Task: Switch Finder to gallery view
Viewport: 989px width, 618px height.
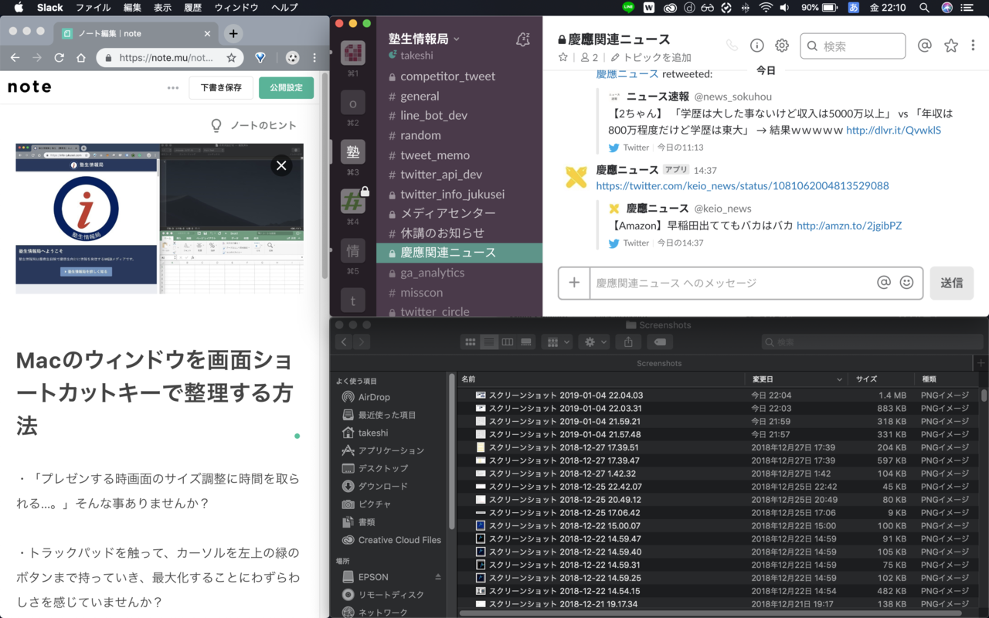Action: pyautogui.click(x=526, y=342)
